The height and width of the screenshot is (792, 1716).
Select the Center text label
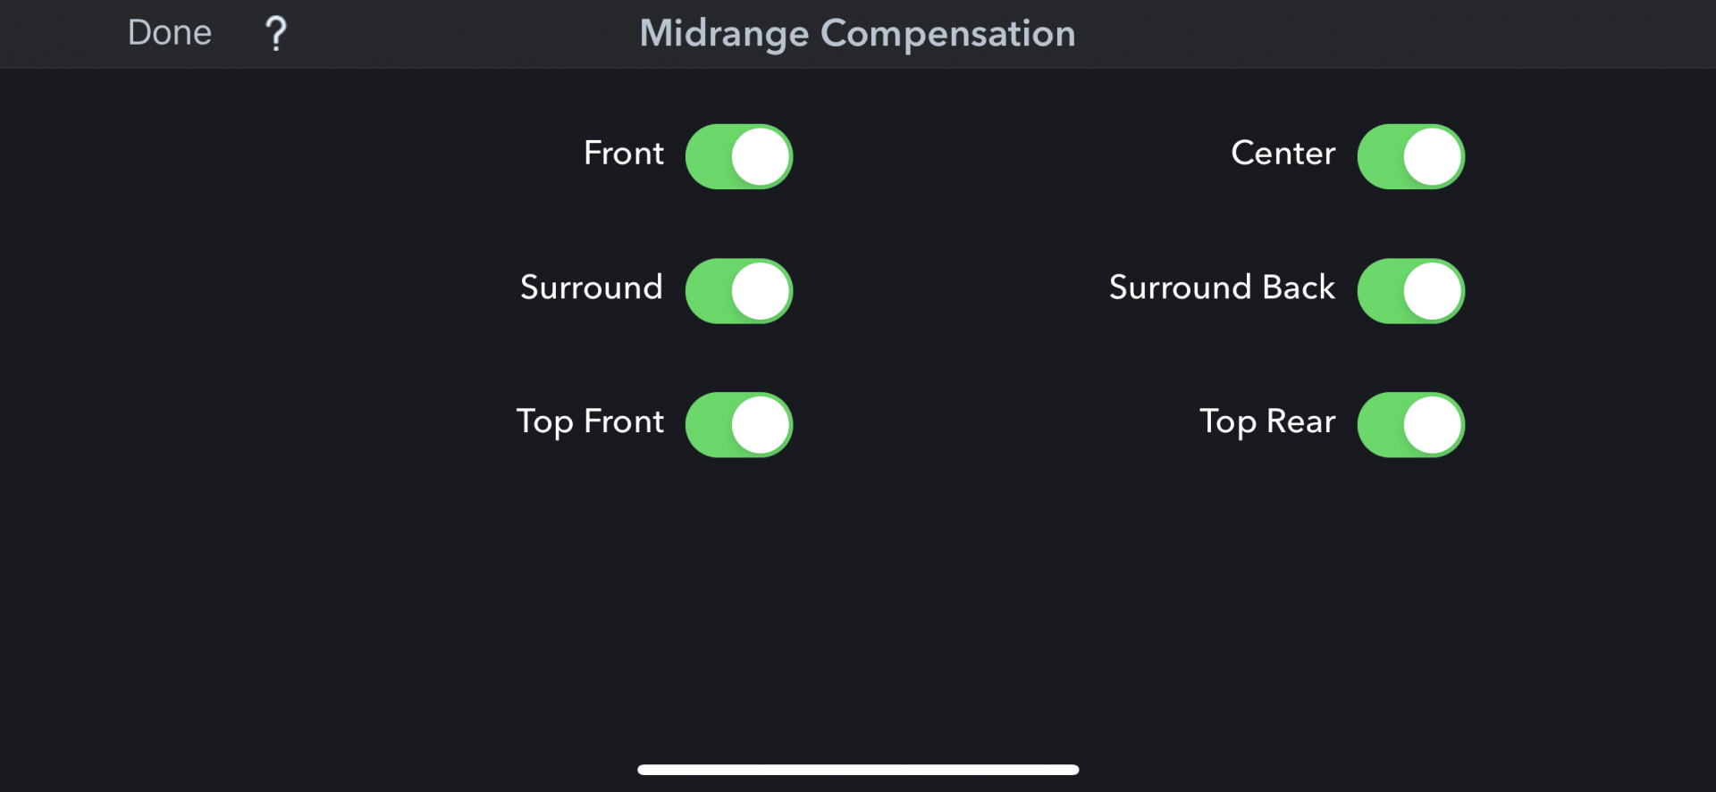pos(1283,154)
